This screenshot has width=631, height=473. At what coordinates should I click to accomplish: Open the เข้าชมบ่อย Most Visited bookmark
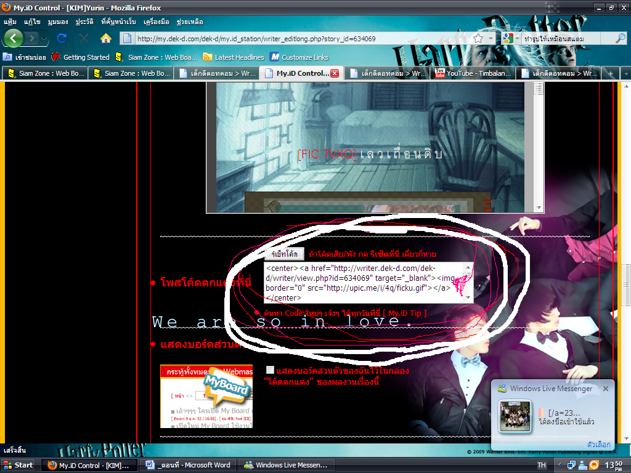pos(25,57)
